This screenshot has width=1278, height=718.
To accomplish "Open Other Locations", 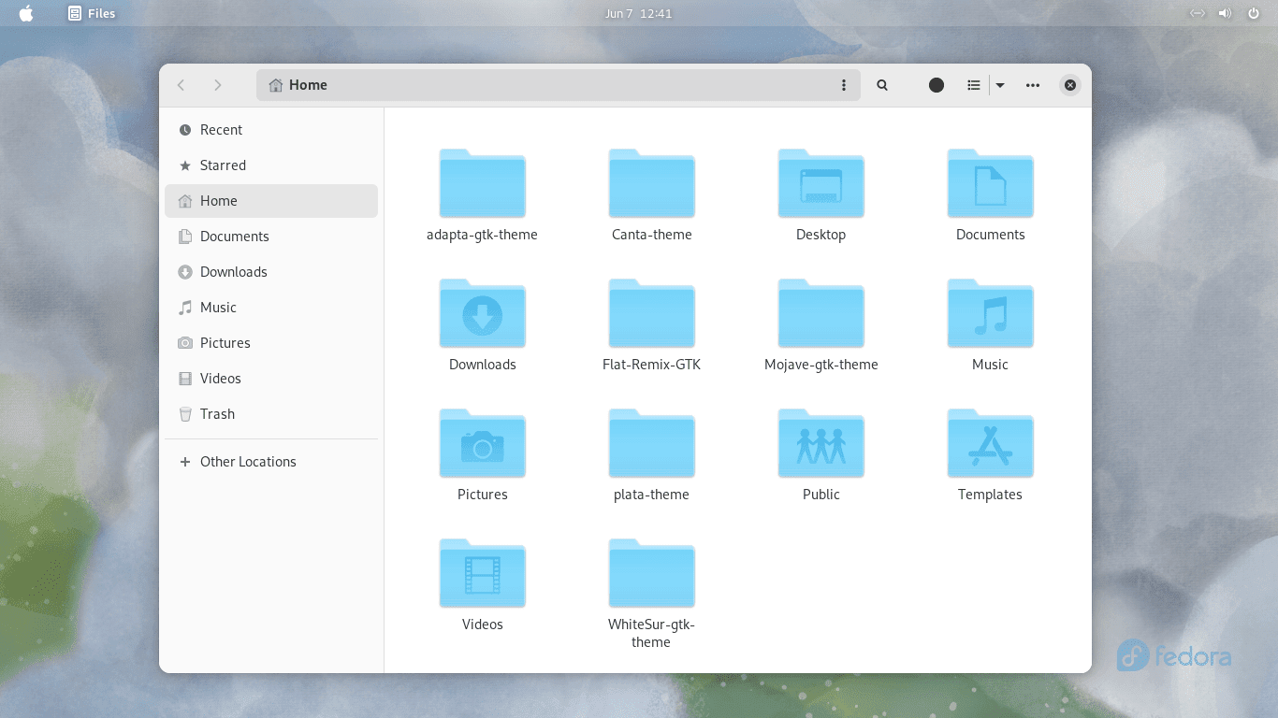I will pyautogui.click(x=247, y=461).
